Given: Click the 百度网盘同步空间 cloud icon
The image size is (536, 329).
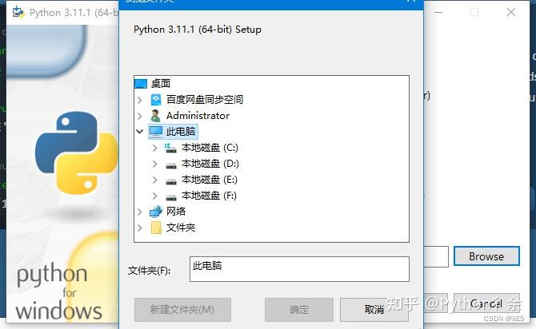Looking at the screenshot, I should pyautogui.click(x=156, y=100).
